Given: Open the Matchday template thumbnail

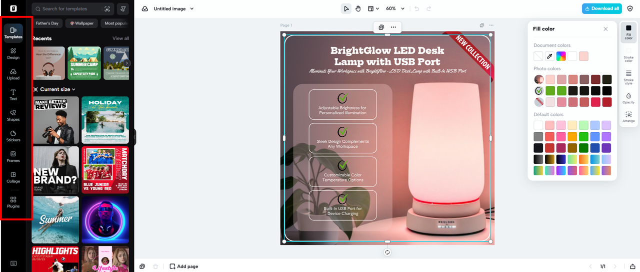Looking at the screenshot, I should click(105, 170).
